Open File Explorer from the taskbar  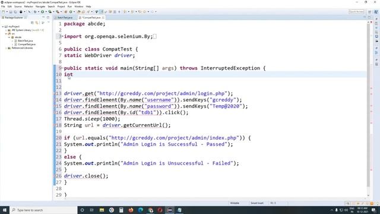(x=102, y=210)
